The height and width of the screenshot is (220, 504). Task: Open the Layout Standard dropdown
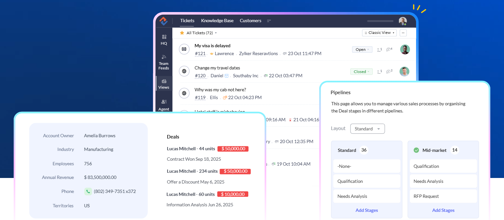(367, 129)
